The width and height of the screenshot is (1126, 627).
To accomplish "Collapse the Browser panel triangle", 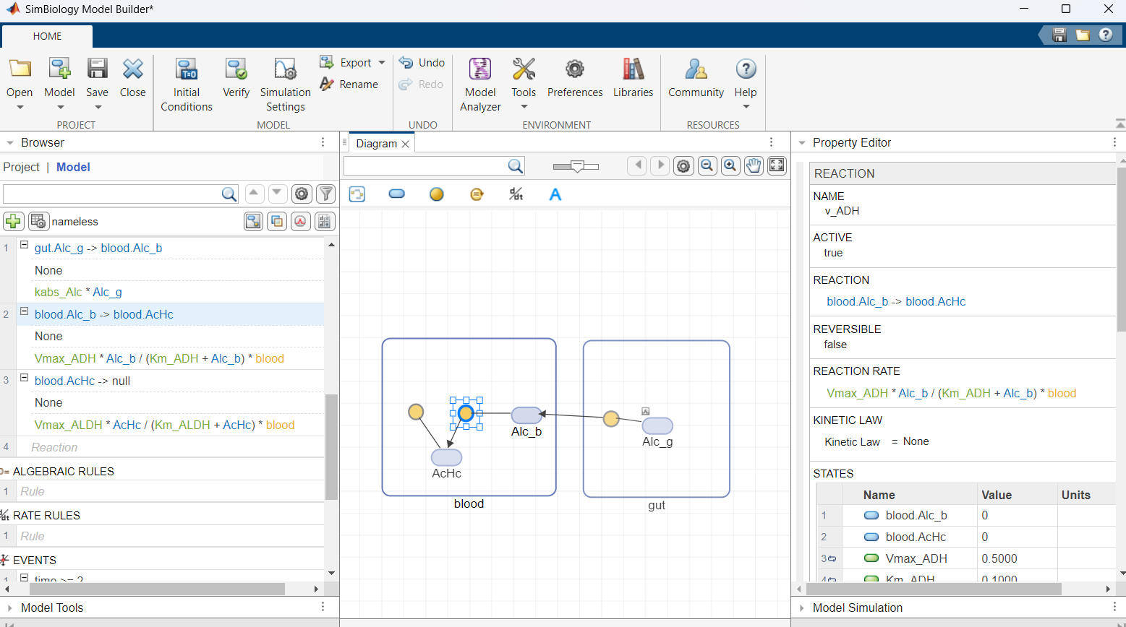I will pos(10,143).
